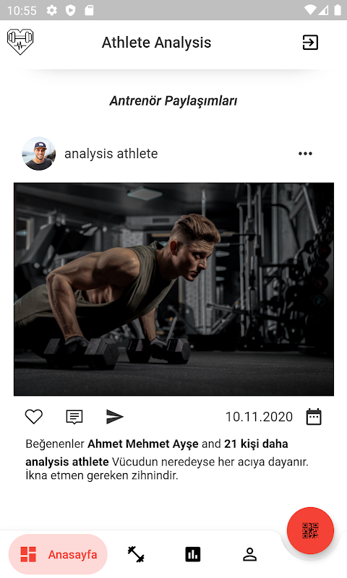This screenshot has width=347, height=578.
Task: Switch to the dumbbell workout tab
Action: point(136,554)
